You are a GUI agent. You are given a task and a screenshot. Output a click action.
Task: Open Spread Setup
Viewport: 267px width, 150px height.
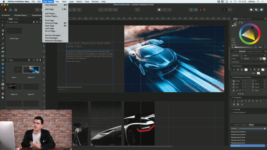tap(37, 15)
